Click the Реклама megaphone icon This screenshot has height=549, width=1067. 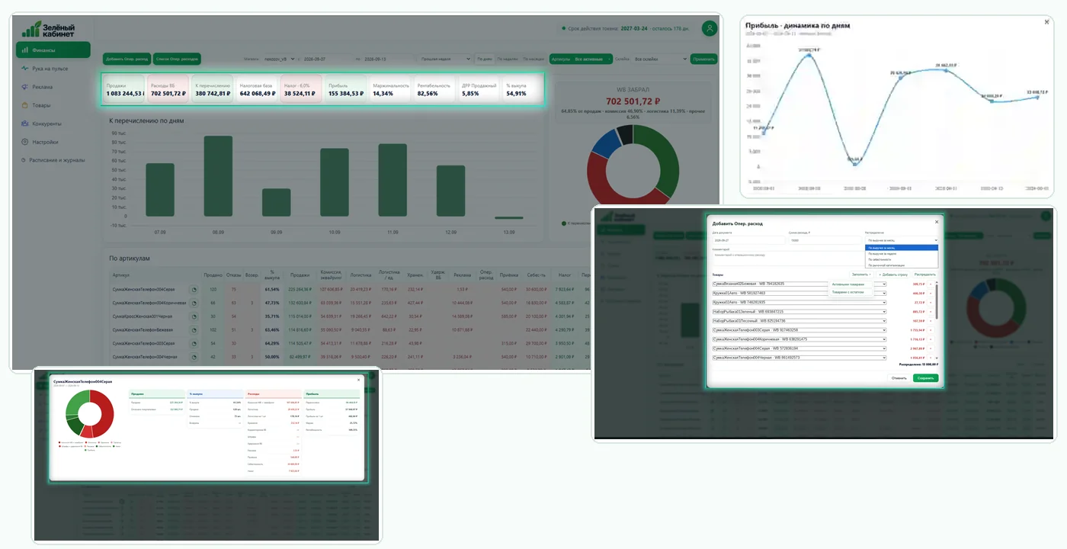(25, 87)
